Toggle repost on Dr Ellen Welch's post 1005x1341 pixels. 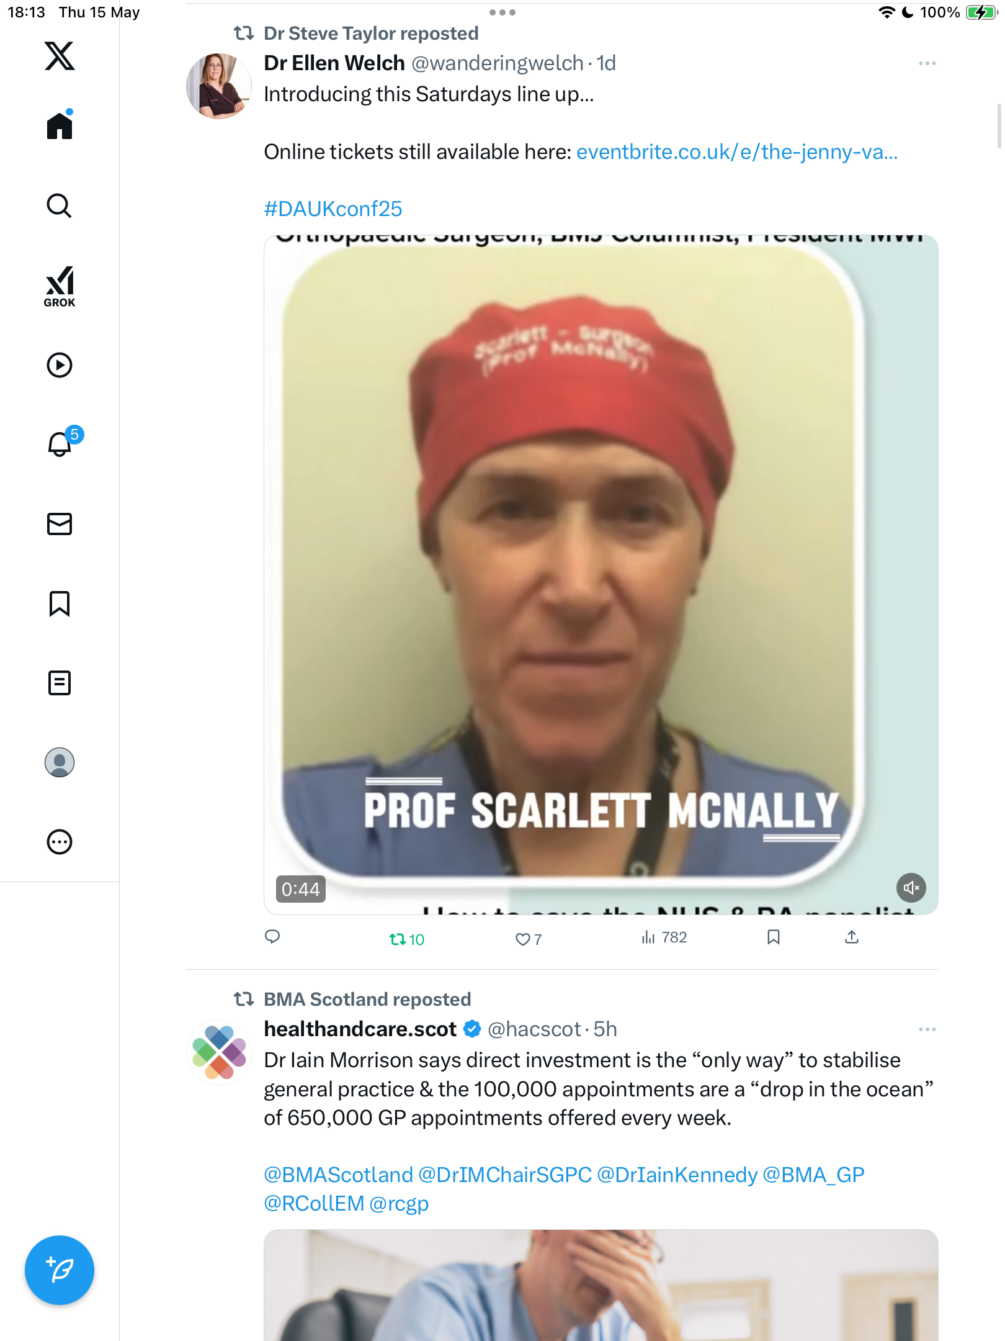[407, 939]
